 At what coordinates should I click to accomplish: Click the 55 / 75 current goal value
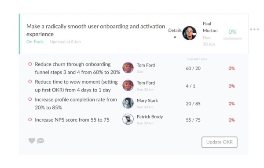pyautogui.click(x=193, y=120)
